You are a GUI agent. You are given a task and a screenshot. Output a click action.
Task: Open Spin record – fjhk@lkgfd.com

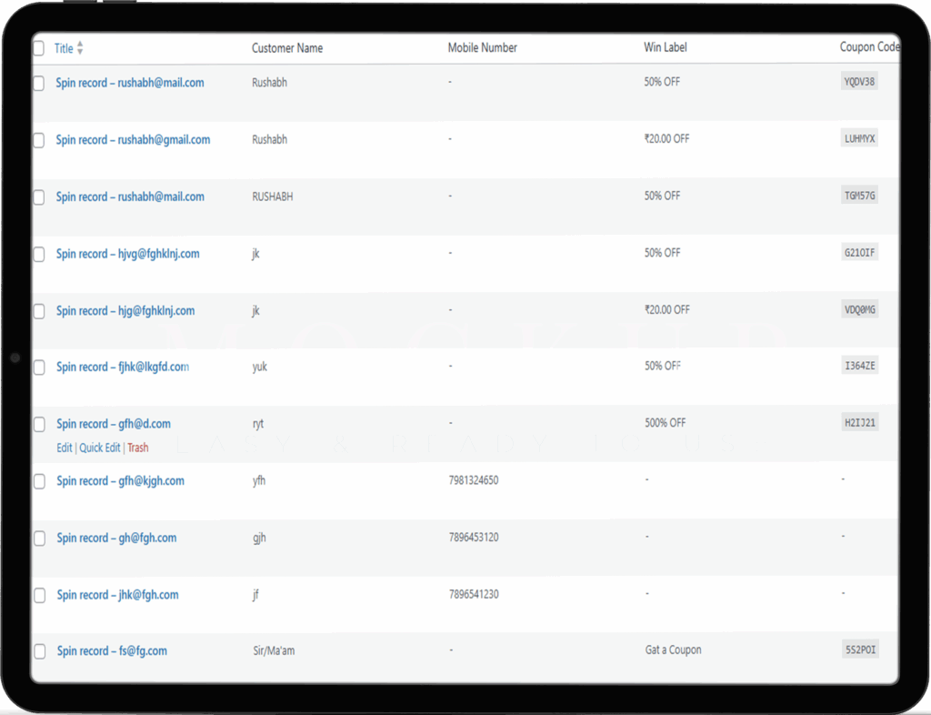[123, 368]
